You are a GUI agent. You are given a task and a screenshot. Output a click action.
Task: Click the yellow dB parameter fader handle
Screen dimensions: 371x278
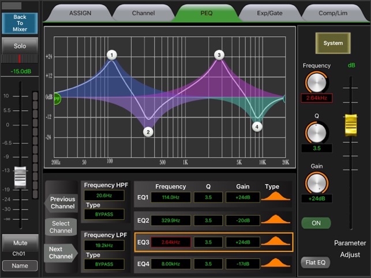pos(351,125)
